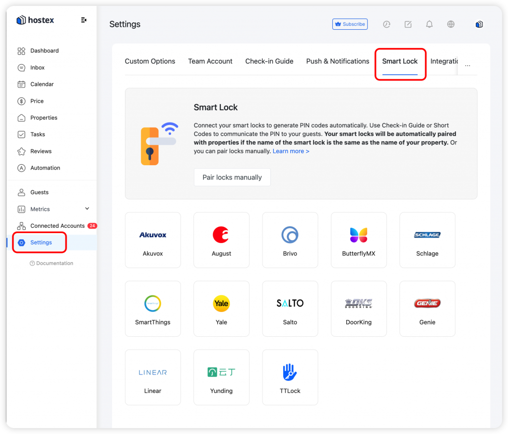Select the Linear lock card
This screenshot has width=508, height=434.
153,377
